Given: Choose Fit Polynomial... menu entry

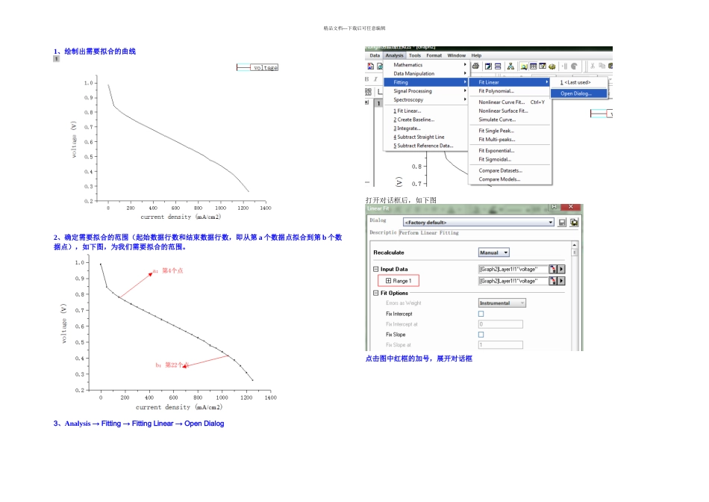Looking at the screenshot, I should (510, 91).
